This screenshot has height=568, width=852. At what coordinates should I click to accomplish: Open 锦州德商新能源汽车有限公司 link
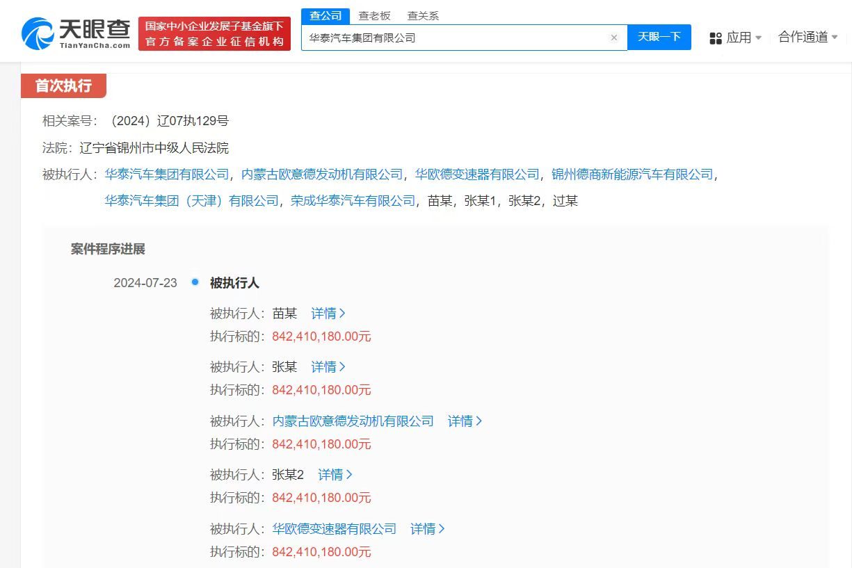632,175
